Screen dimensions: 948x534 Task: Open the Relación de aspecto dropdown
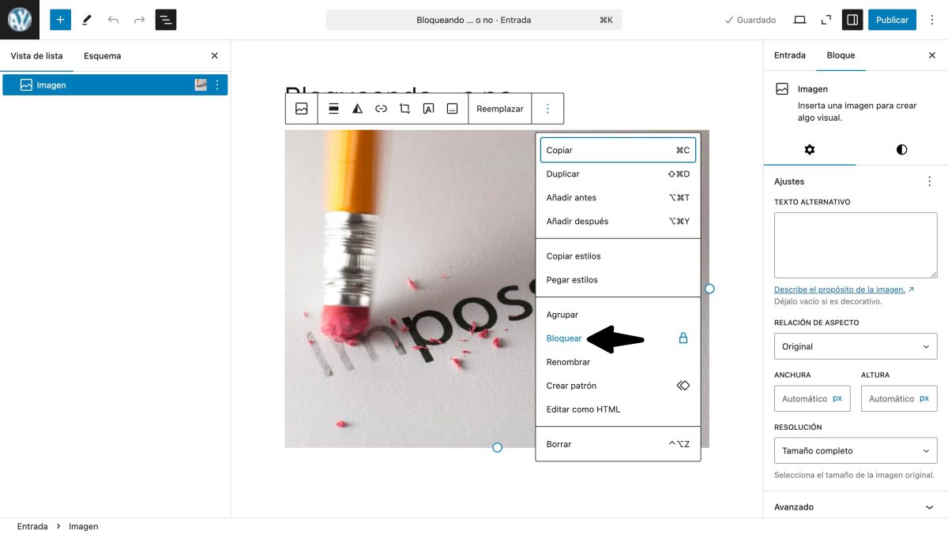855,346
